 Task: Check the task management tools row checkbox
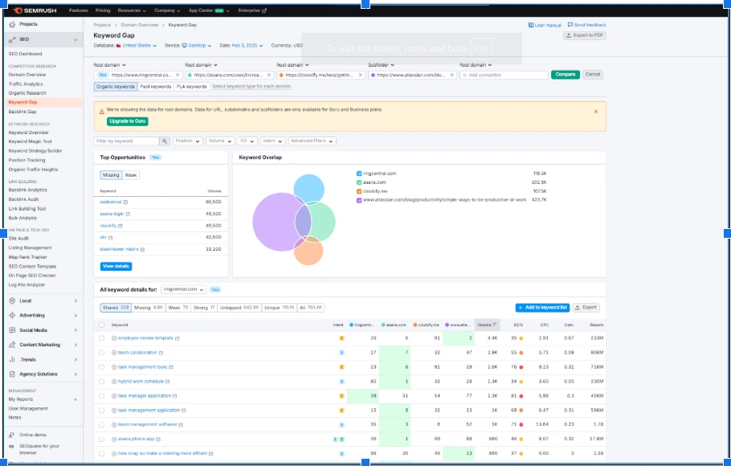102,367
